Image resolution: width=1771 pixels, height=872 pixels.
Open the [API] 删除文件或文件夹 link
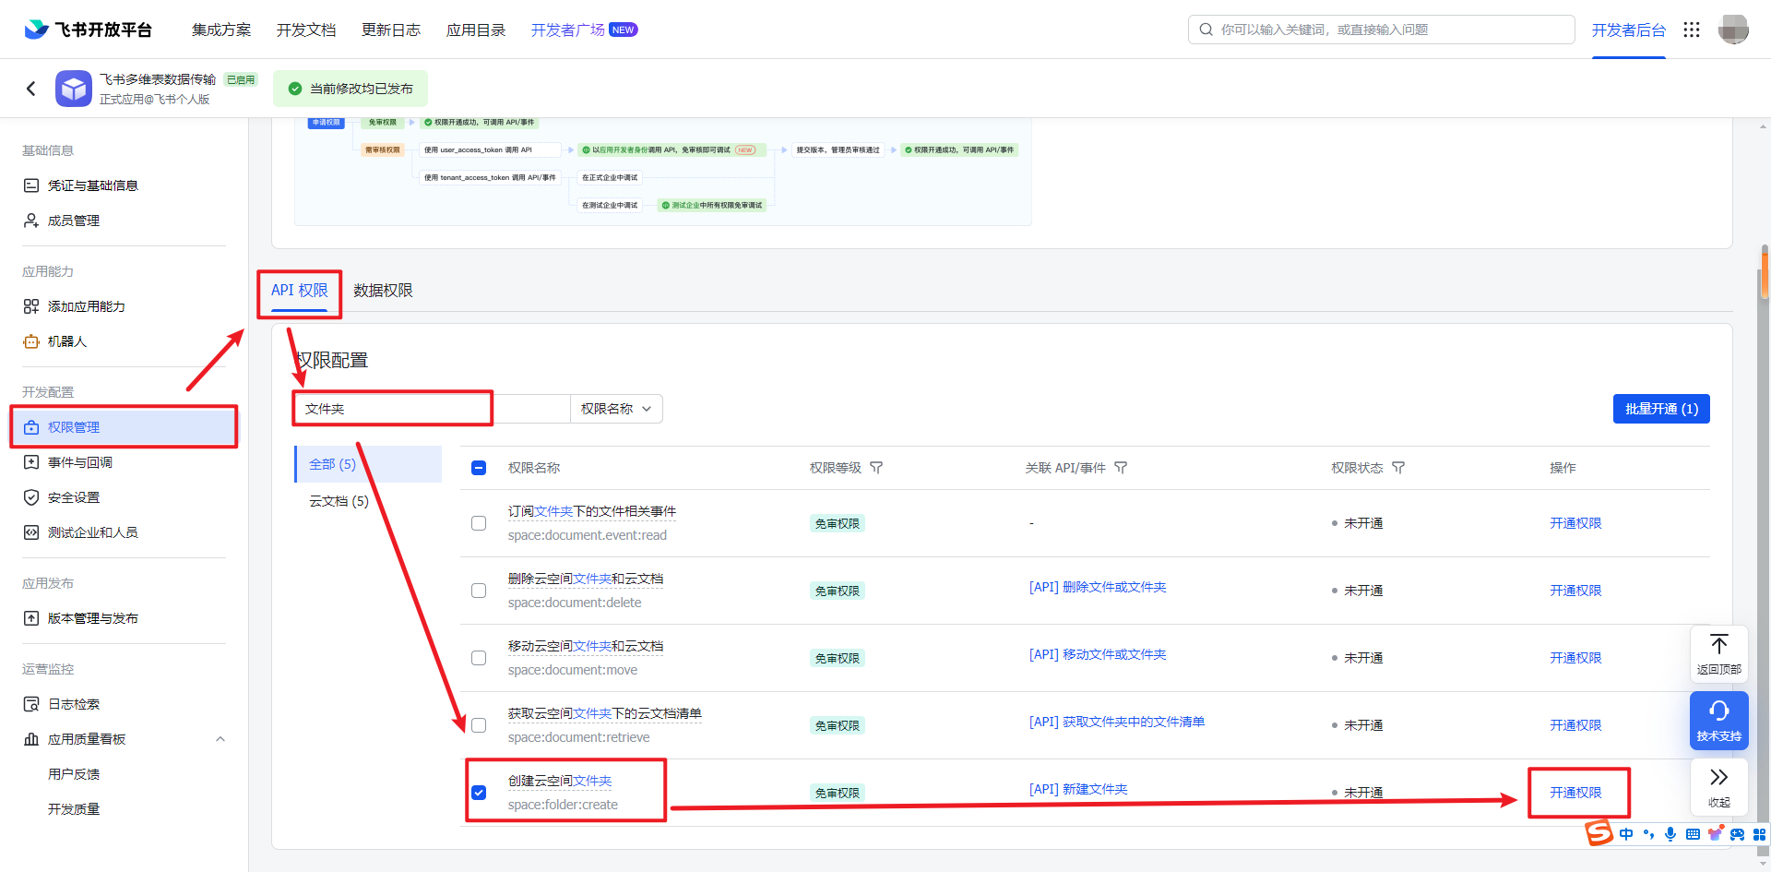pyautogui.click(x=1098, y=587)
